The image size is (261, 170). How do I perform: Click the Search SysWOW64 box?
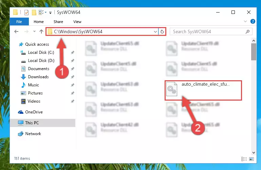pyautogui.click(x=211, y=31)
